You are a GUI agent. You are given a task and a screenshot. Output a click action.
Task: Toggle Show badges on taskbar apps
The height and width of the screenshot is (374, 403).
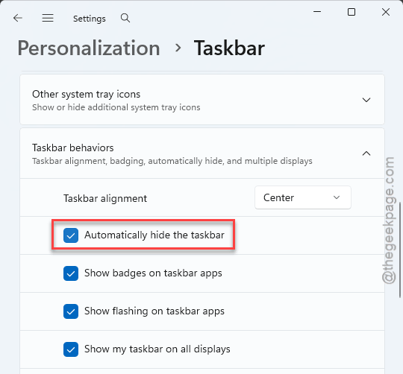click(71, 273)
